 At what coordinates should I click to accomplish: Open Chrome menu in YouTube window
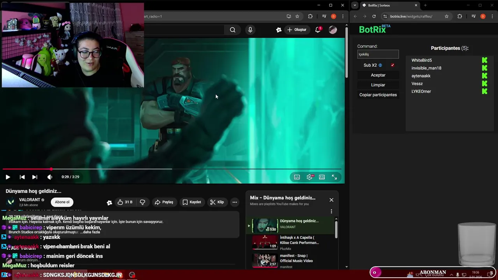[343, 16]
